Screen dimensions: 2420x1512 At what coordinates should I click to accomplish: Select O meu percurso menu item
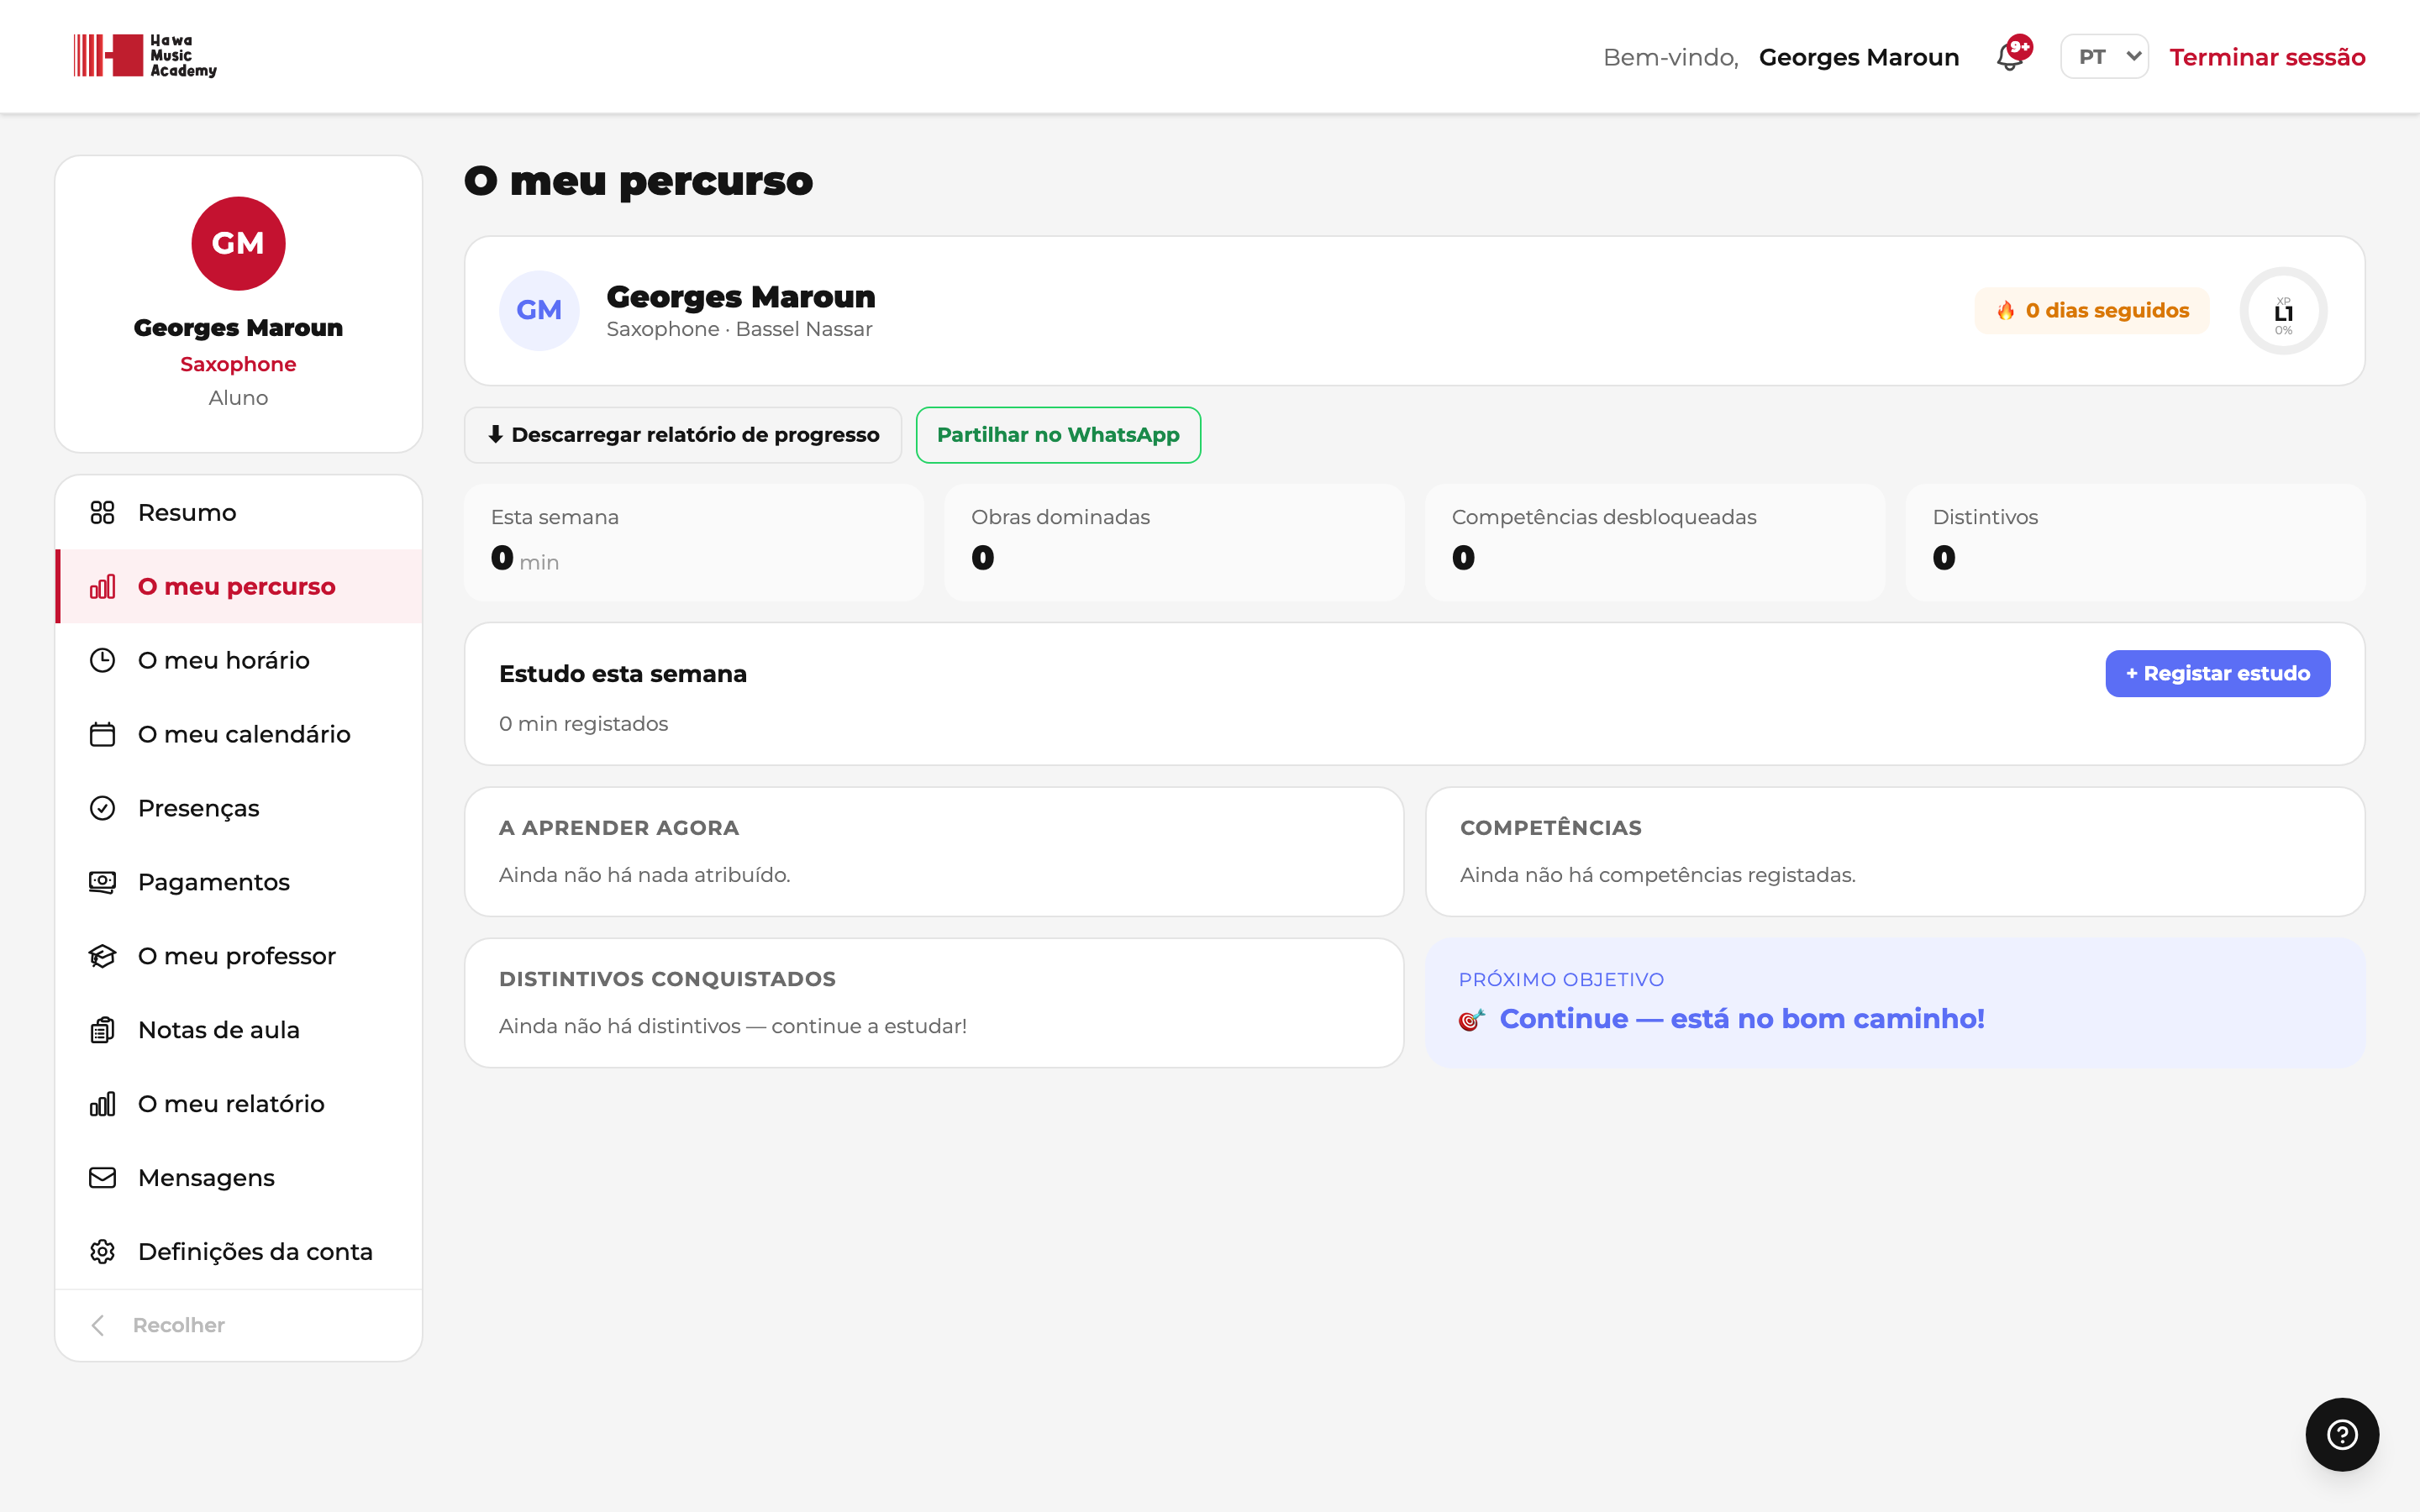point(239,587)
